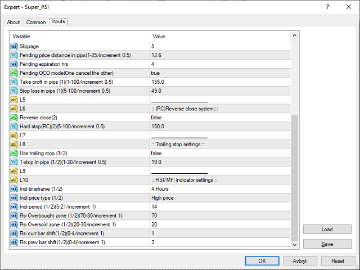Image resolution: width=360 pixels, height=270 pixels.
Task: Click the Rsi Overbought zone icon
Action: point(14,216)
